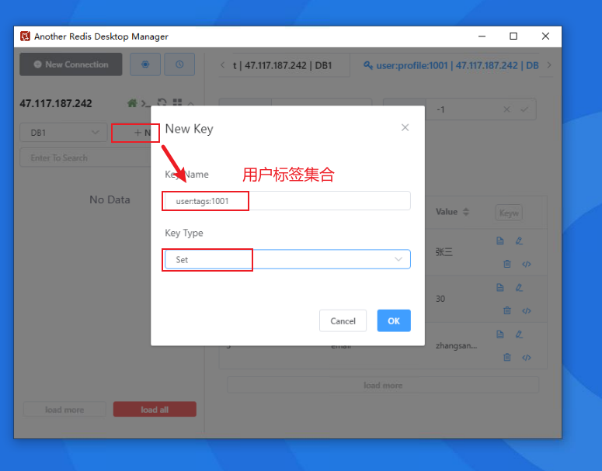This screenshot has width=602, height=471.
Task: Confirm TTL with checkmark icon
Action: click(524, 109)
